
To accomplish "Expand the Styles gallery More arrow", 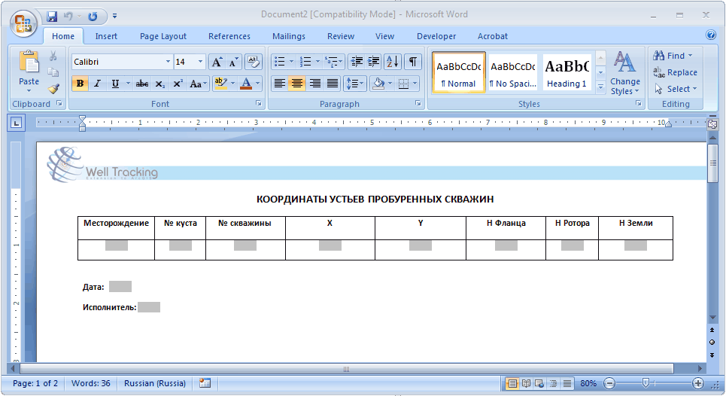I will tap(600, 87).
